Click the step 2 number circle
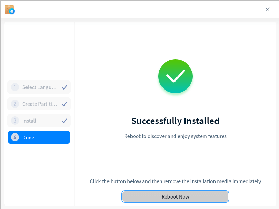This screenshot has height=209, width=279. click(x=15, y=104)
